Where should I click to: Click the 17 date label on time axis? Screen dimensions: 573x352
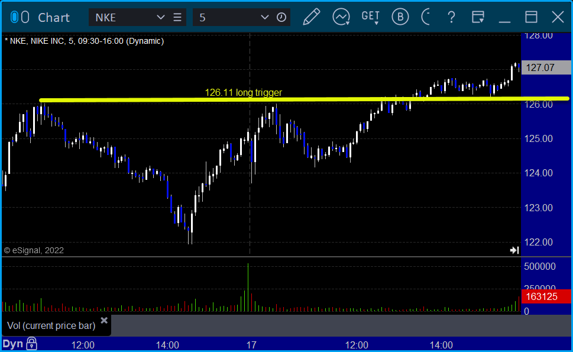pyautogui.click(x=251, y=345)
